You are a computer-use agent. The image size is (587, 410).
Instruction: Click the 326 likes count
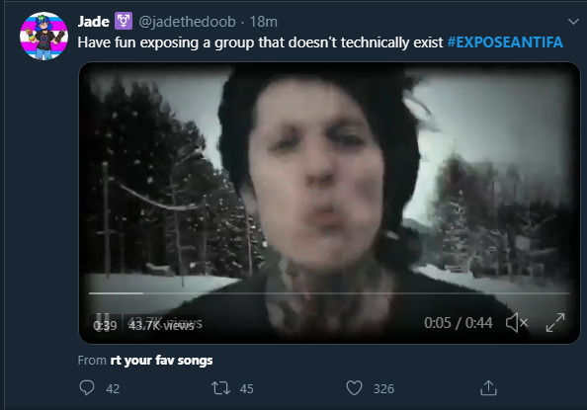pyautogui.click(x=383, y=389)
